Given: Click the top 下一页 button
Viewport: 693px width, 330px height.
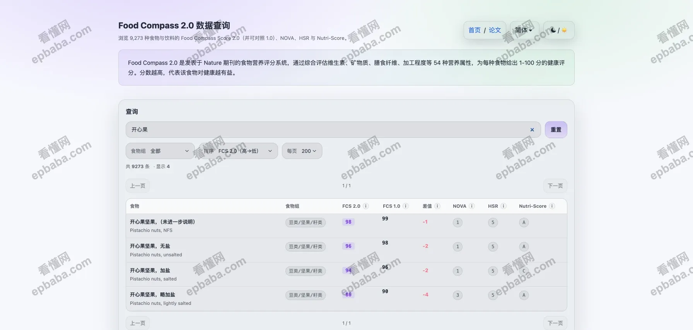Looking at the screenshot, I should click(x=555, y=186).
